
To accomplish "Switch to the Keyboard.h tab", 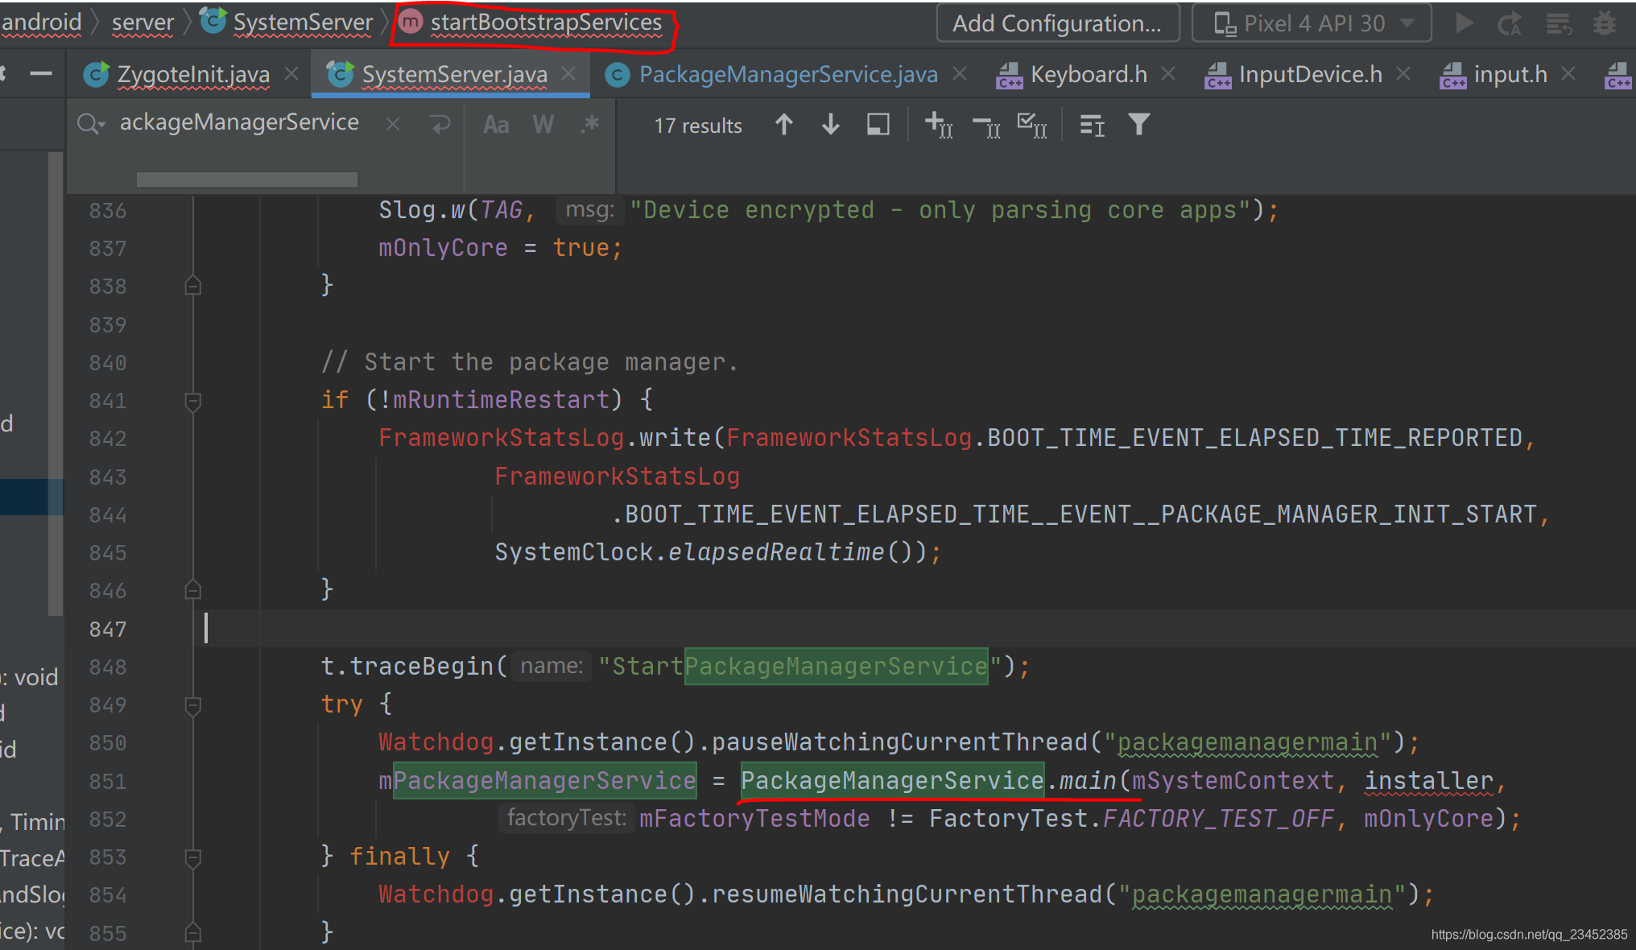I will tap(1089, 74).
